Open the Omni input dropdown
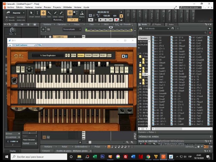 tap(13, 134)
